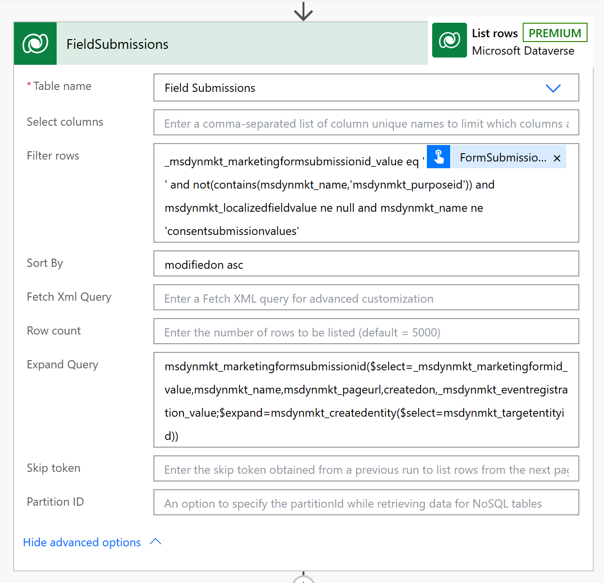Select the green Dataverse icon beside List rows

point(449,40)
